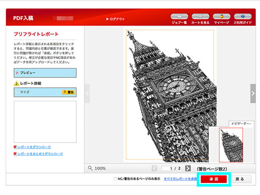Click the logout (ログアウト) link

pos(115,19)
